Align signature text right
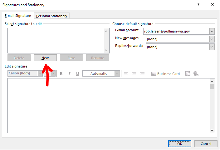Image resolution: width=220 pixels, height=150 pixels. 142,74
